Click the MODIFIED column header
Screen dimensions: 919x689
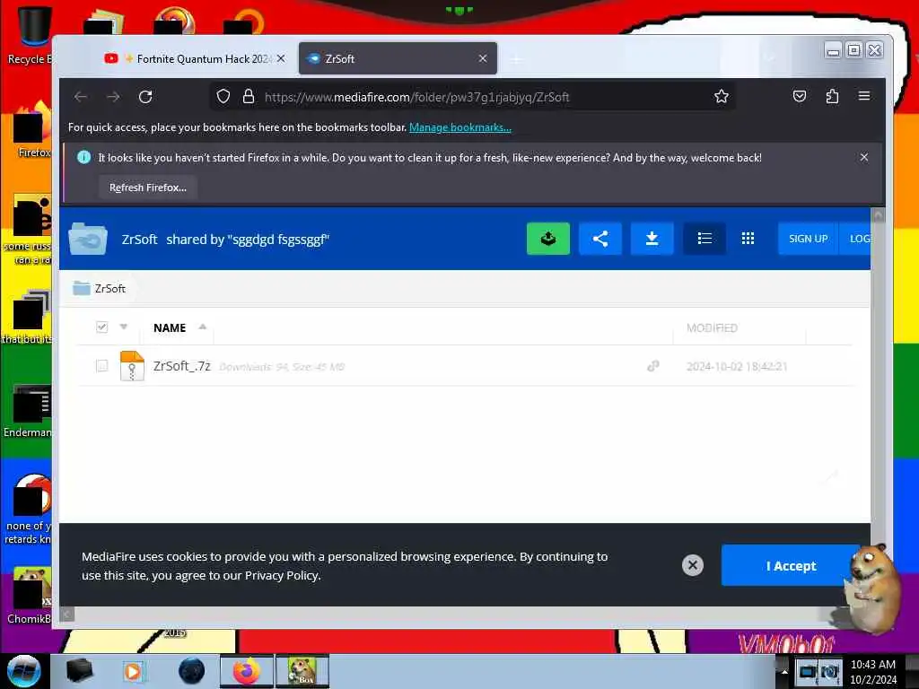coord(712,327)
